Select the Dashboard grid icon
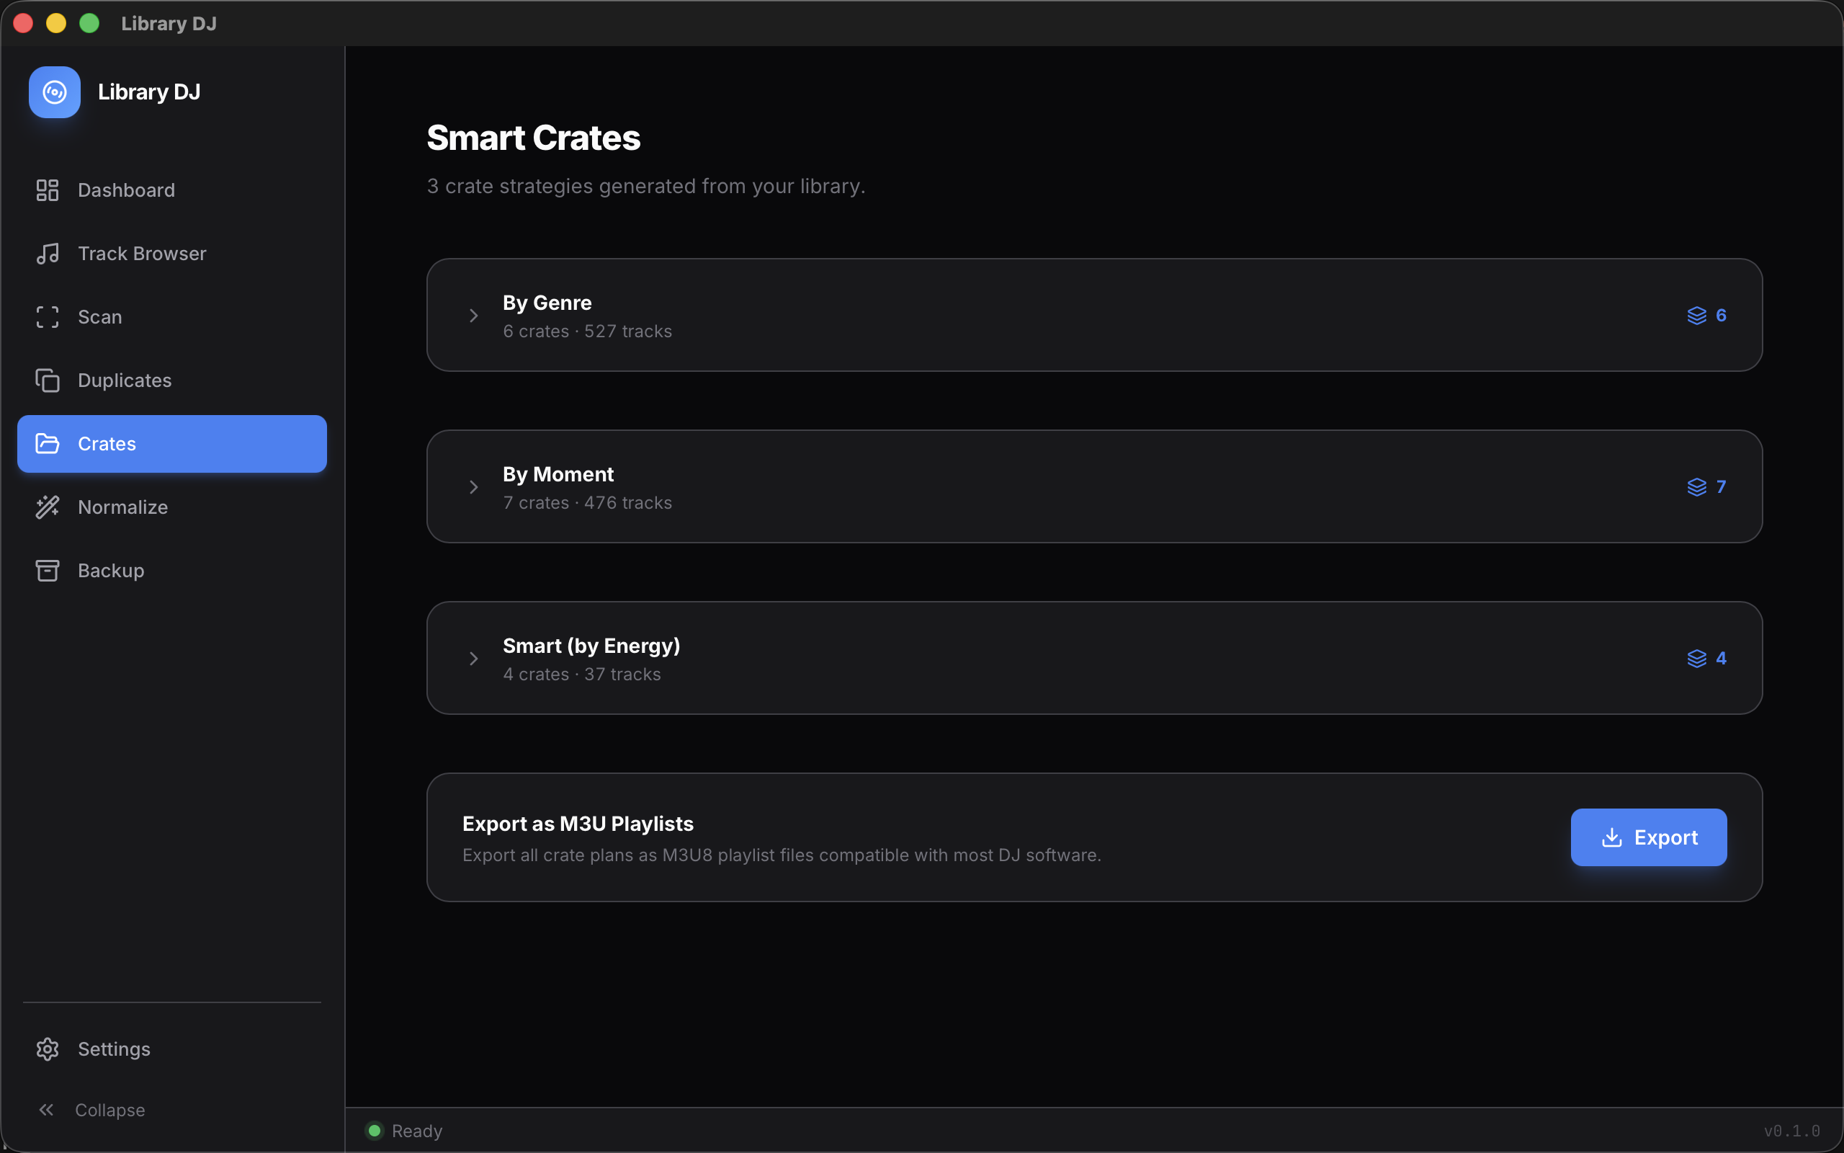Viewport: 1844px width, 1153px height. click(x=48, y=190)
